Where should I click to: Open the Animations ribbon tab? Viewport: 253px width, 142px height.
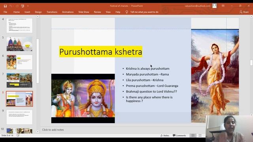click(x=68, y=12)
